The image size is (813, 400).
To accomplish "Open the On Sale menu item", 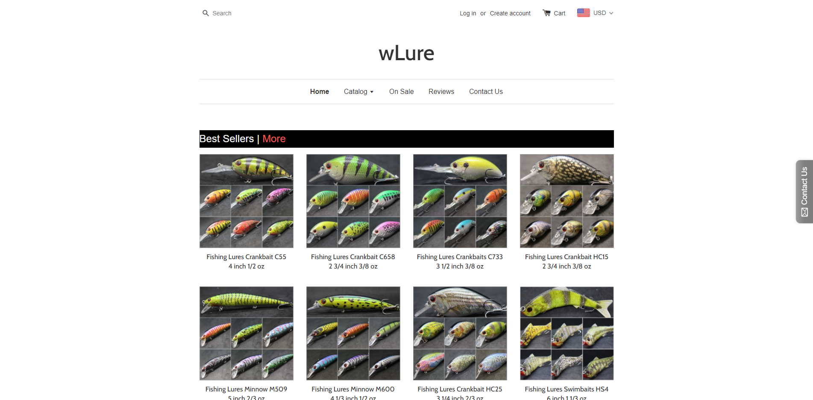I will point(401,91).
